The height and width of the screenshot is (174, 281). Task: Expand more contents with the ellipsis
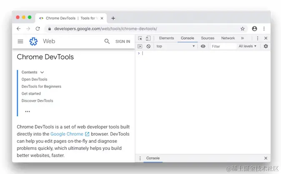[x=28, y=112]
